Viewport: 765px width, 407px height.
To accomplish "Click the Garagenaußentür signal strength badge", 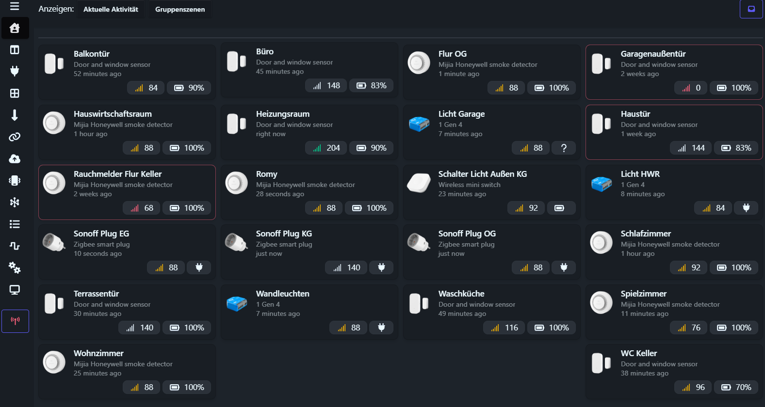I will (691, 88).
